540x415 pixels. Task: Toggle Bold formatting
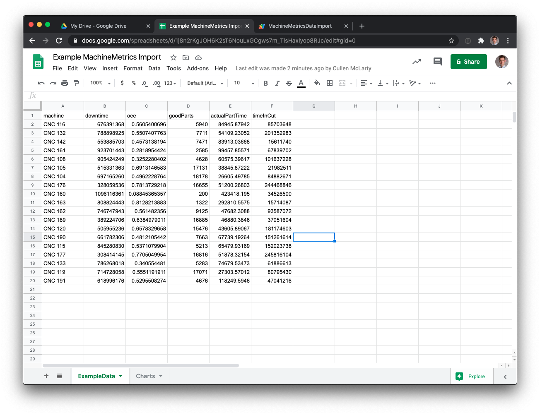click(265, 83)
